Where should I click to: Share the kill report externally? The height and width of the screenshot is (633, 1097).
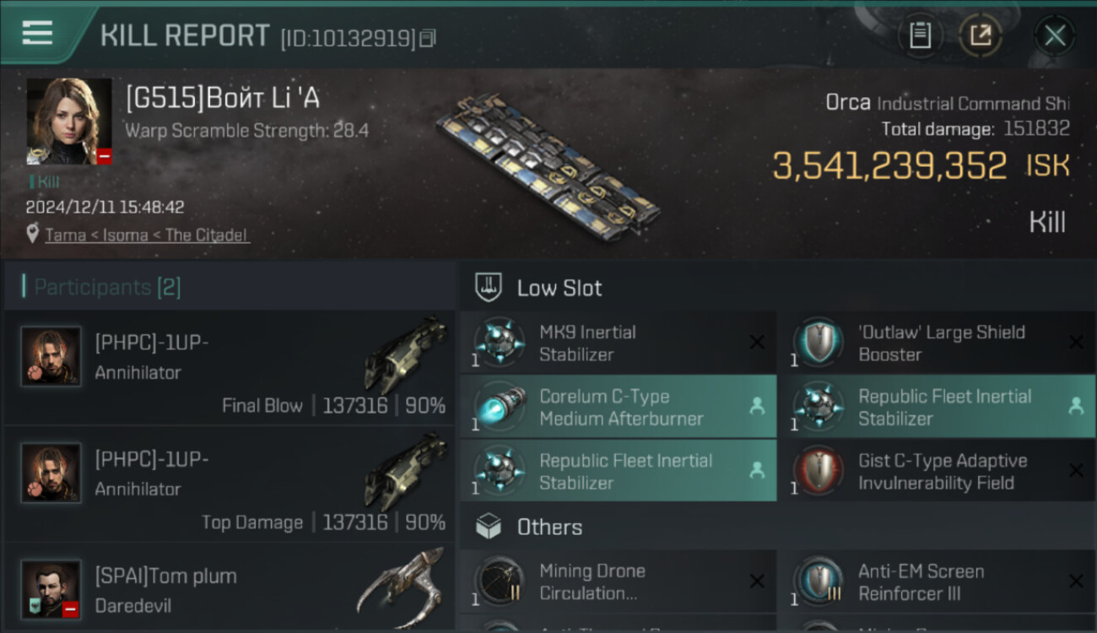point(980,35)
